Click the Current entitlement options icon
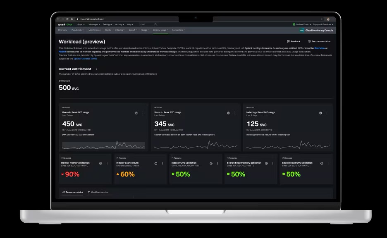 click(97, 69)
